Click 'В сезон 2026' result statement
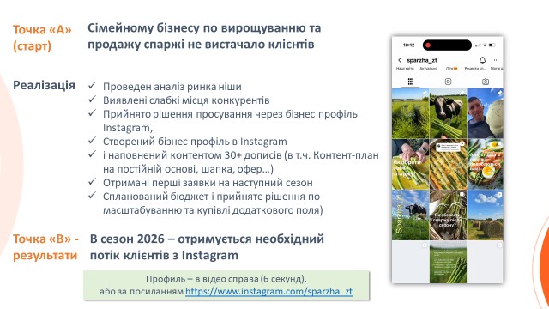549x309 pixels. [207, 247]
